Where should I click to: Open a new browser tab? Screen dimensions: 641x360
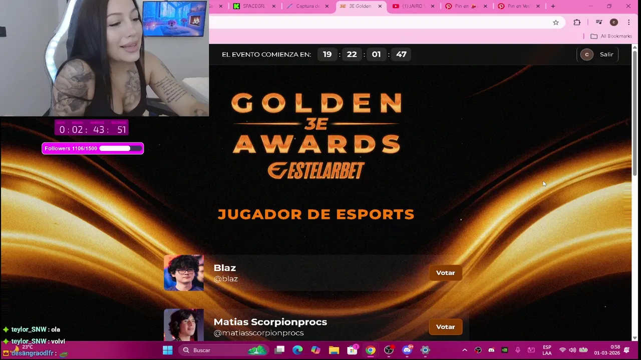pyautogui.click(x=553, y=6)
